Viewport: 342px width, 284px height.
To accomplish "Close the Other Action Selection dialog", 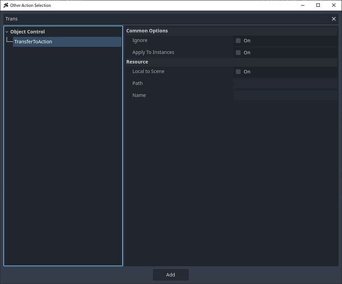I will coord(333,5).
